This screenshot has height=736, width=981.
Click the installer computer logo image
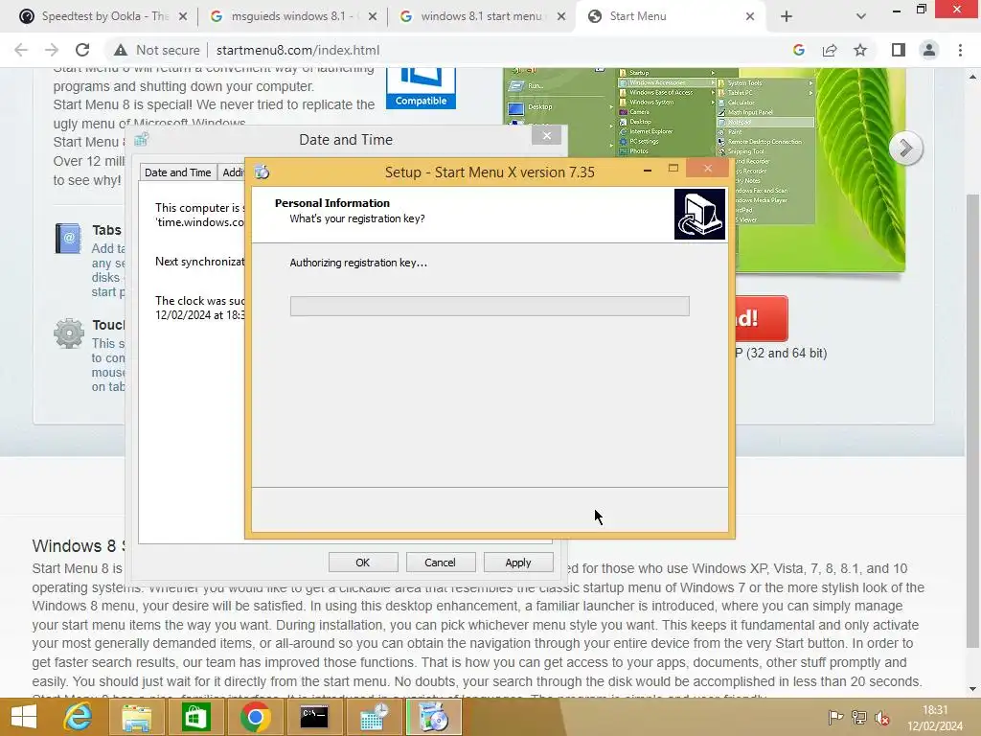pos(699,214)
